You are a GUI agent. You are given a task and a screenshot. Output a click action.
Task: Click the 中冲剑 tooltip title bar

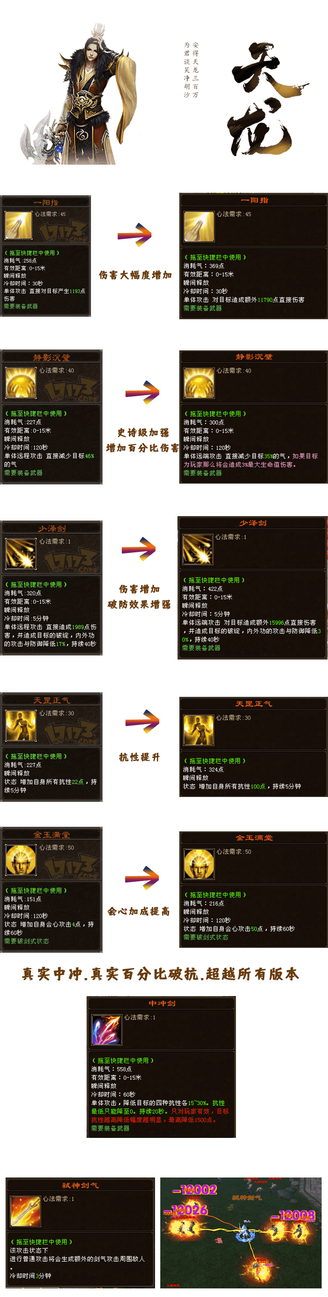(161, 1003)
